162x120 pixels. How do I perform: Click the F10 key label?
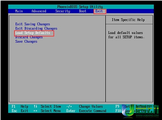point(118,111)
